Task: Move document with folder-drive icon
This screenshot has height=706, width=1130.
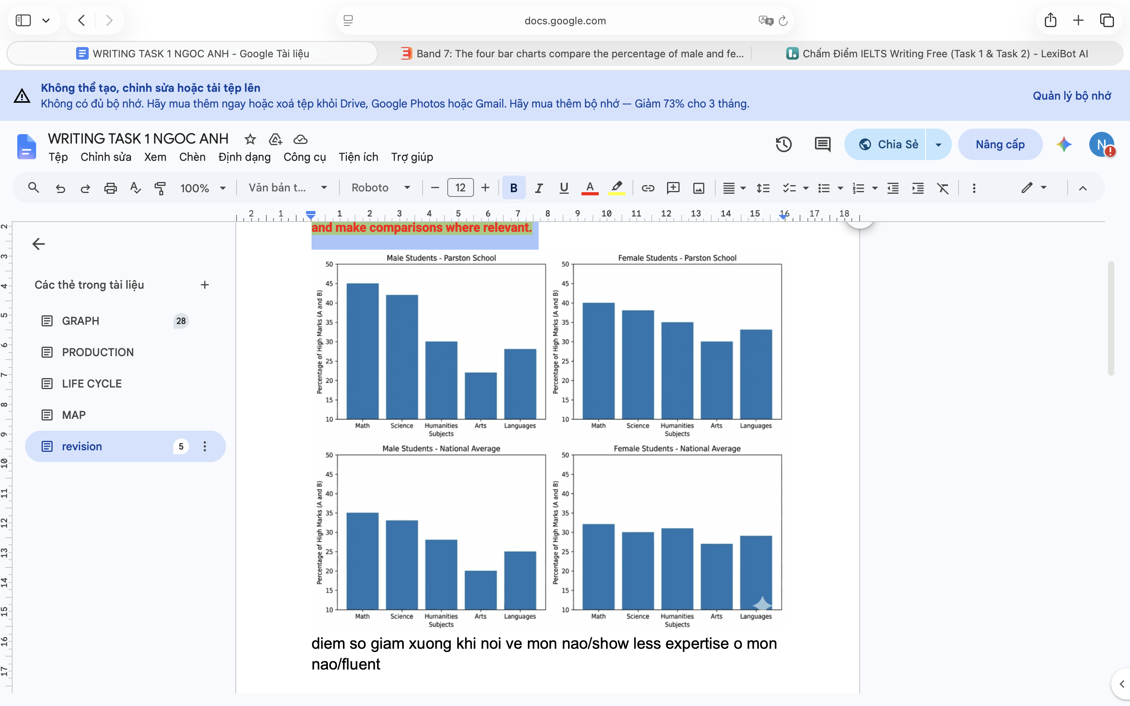Action: 275,139
